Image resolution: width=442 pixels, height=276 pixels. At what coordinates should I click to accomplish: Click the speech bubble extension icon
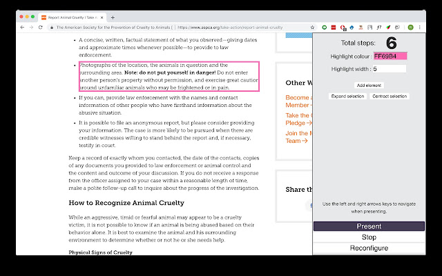[397, 28]
